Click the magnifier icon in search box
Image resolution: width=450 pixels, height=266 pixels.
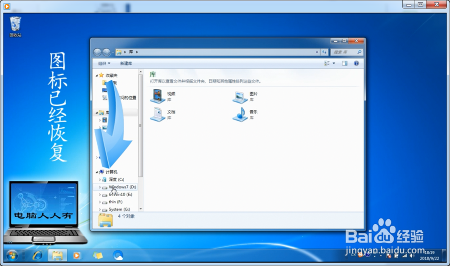[x=359, y=52]
